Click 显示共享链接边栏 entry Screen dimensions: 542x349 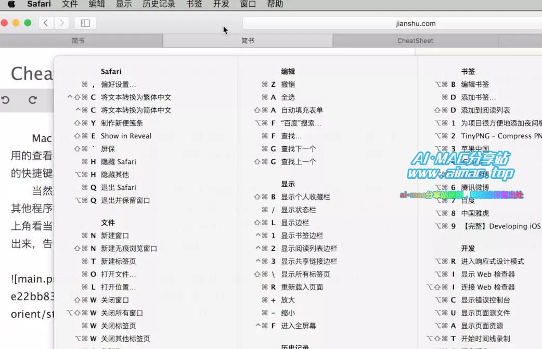pyautogui.click(x=309, y=261)
